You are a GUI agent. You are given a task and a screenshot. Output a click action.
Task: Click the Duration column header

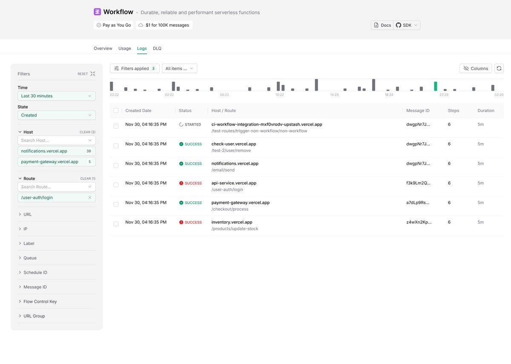tap(486, 110)
